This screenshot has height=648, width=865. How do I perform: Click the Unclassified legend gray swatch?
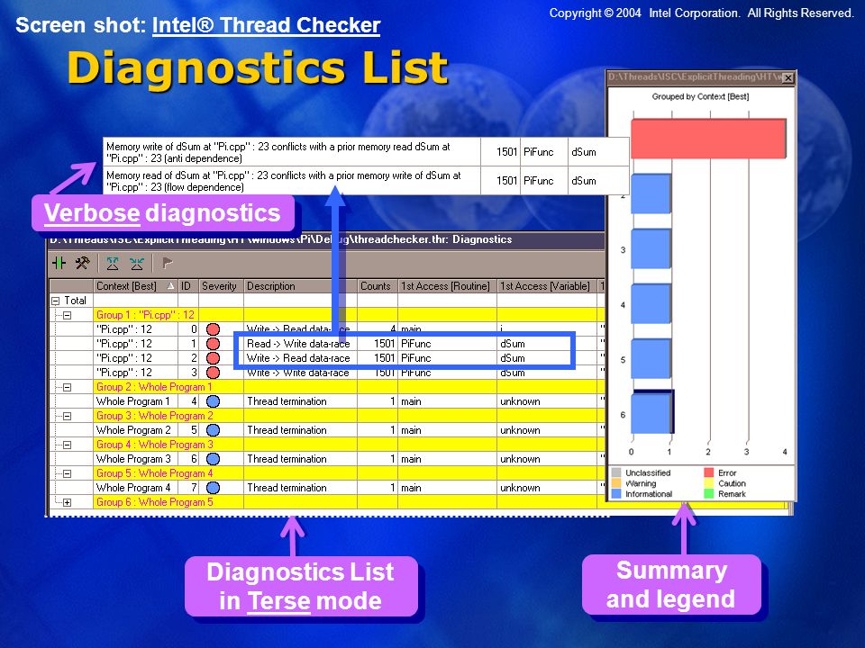[616, 472]
